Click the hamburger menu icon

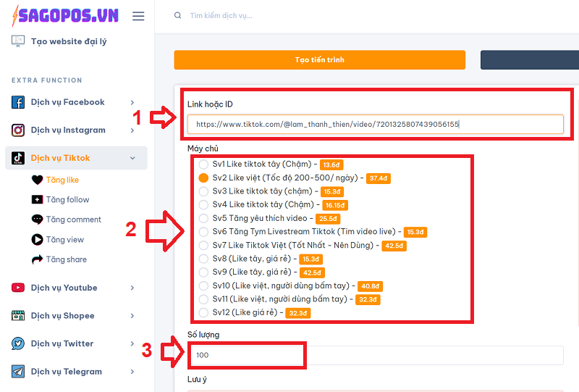pos(138,16)
